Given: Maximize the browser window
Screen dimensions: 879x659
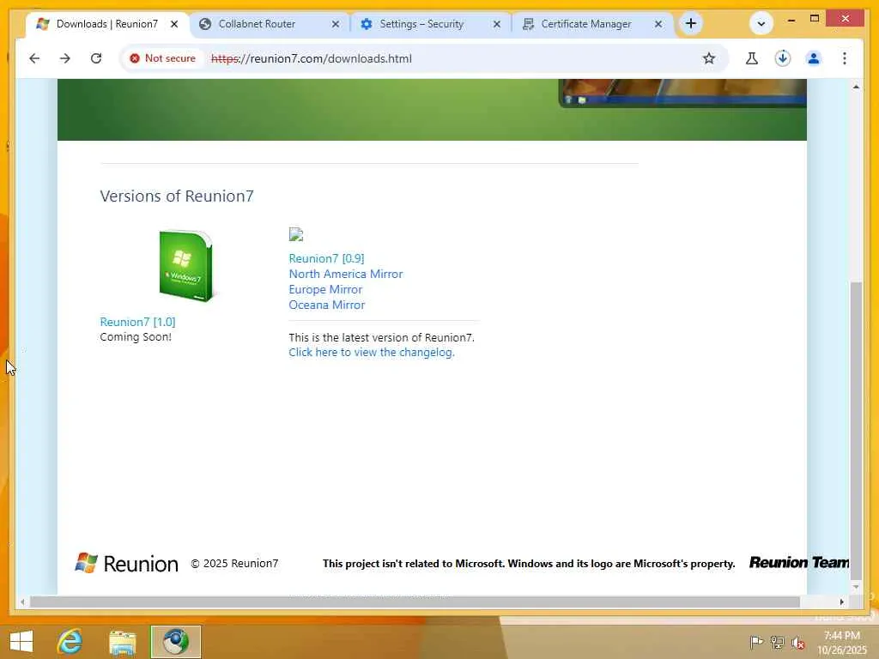Looking at the screenshot, I should click(815, 19).
